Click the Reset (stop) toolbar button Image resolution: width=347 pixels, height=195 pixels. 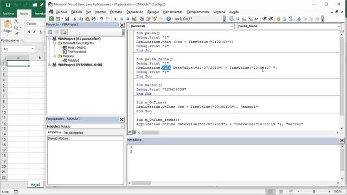point(128,19)
